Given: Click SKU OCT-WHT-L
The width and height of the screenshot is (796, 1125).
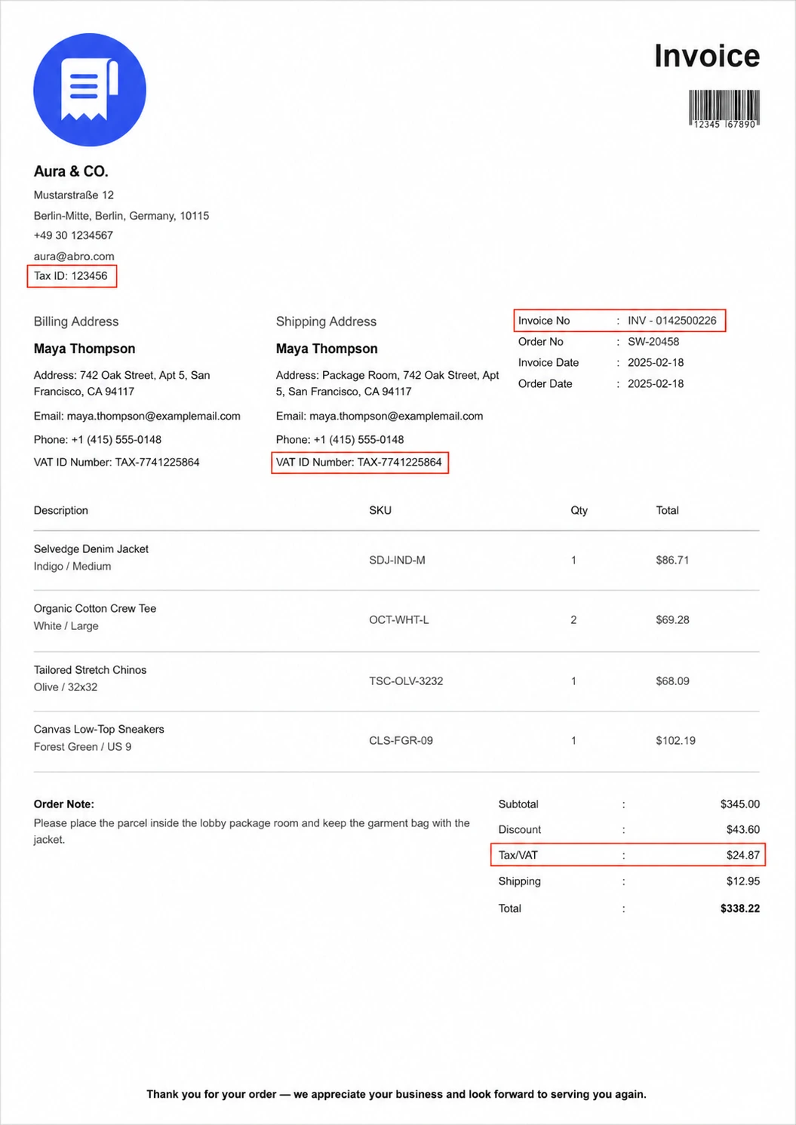Looking at the screenshot, I should (x=398, y=620).
